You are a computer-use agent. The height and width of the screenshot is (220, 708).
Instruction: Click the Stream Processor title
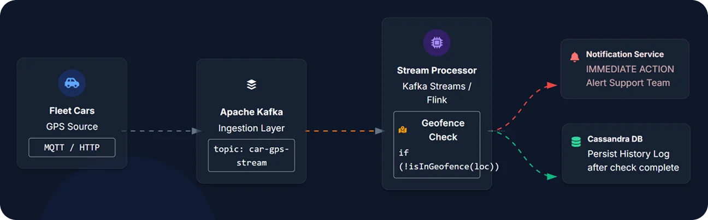click(x=436, y=70)
